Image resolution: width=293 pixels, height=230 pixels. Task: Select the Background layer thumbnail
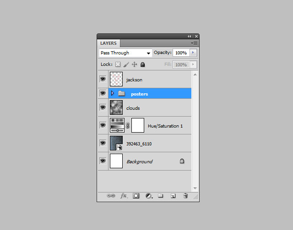coord(116,161)
